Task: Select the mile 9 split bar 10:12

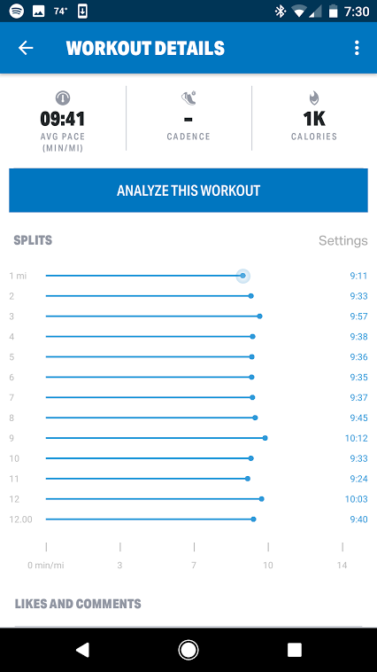Action: coord(157,438)
